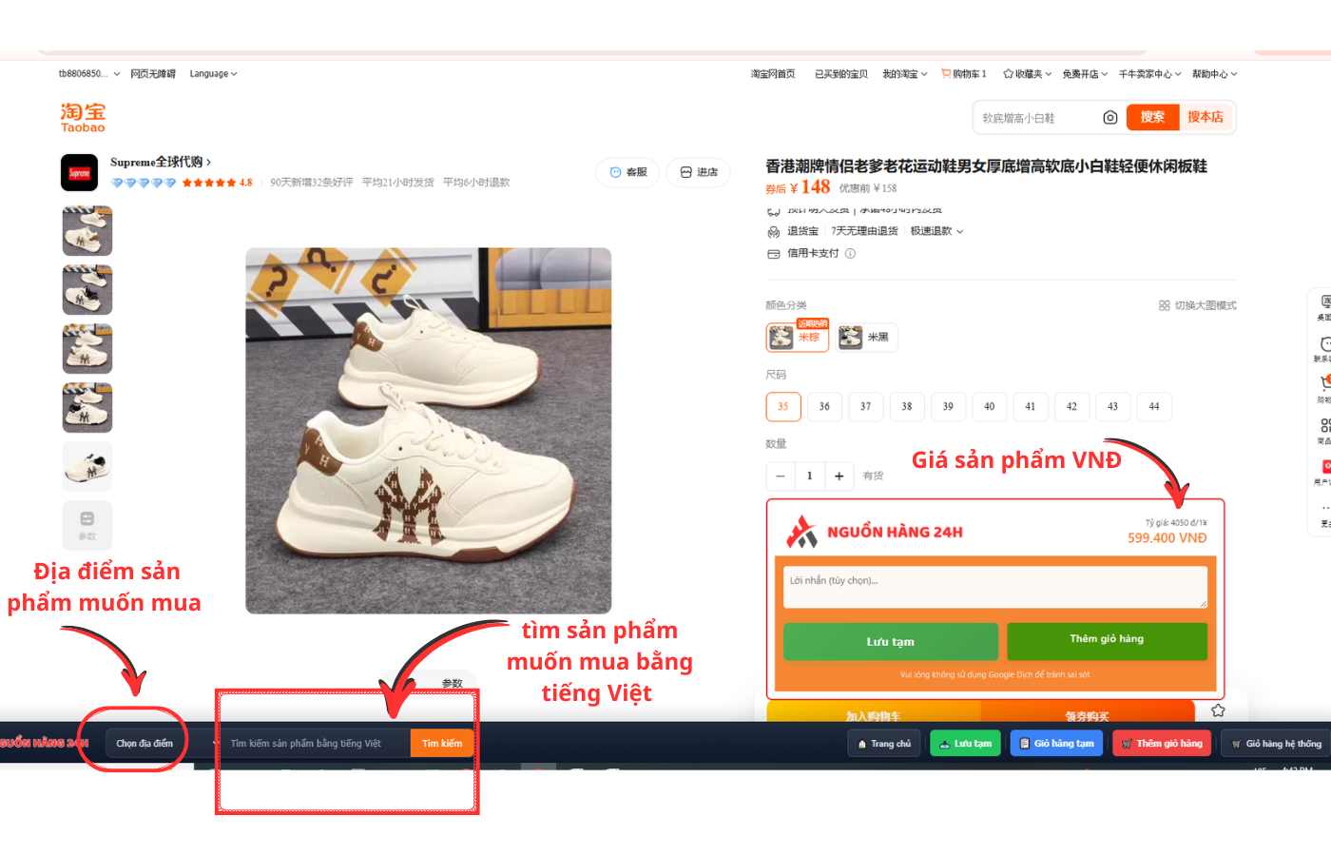Open the Chọn địa điểm dropdown
The width and height of the screenshot is (1331, 856).
[145, 743]
